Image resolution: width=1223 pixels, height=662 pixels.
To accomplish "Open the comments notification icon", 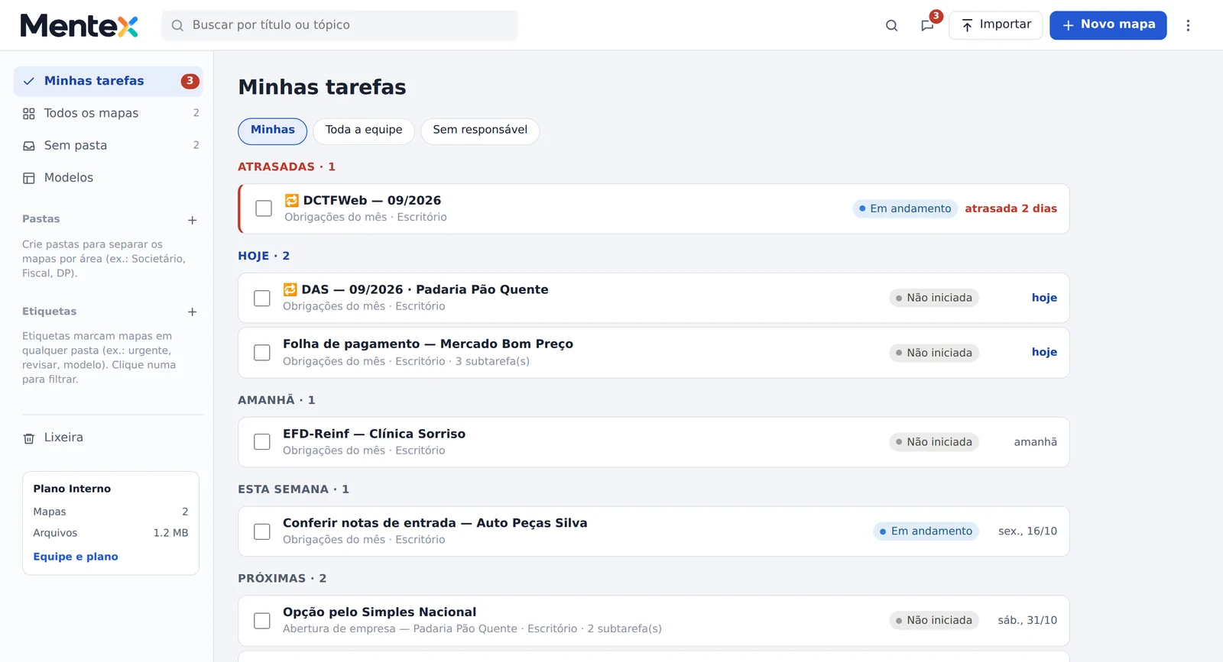I will pos(927,25).
